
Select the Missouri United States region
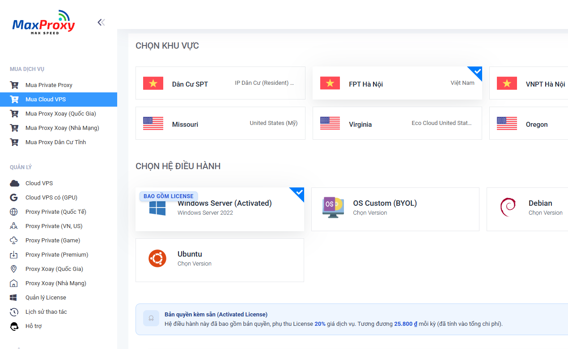220,123
